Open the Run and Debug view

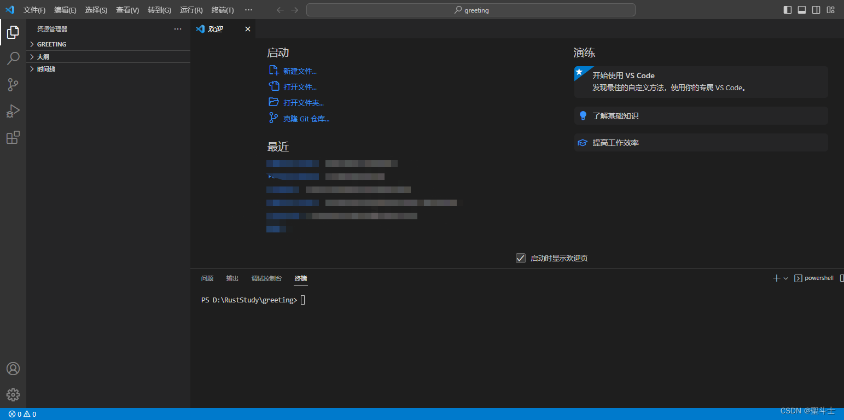(x=13, y=111)
